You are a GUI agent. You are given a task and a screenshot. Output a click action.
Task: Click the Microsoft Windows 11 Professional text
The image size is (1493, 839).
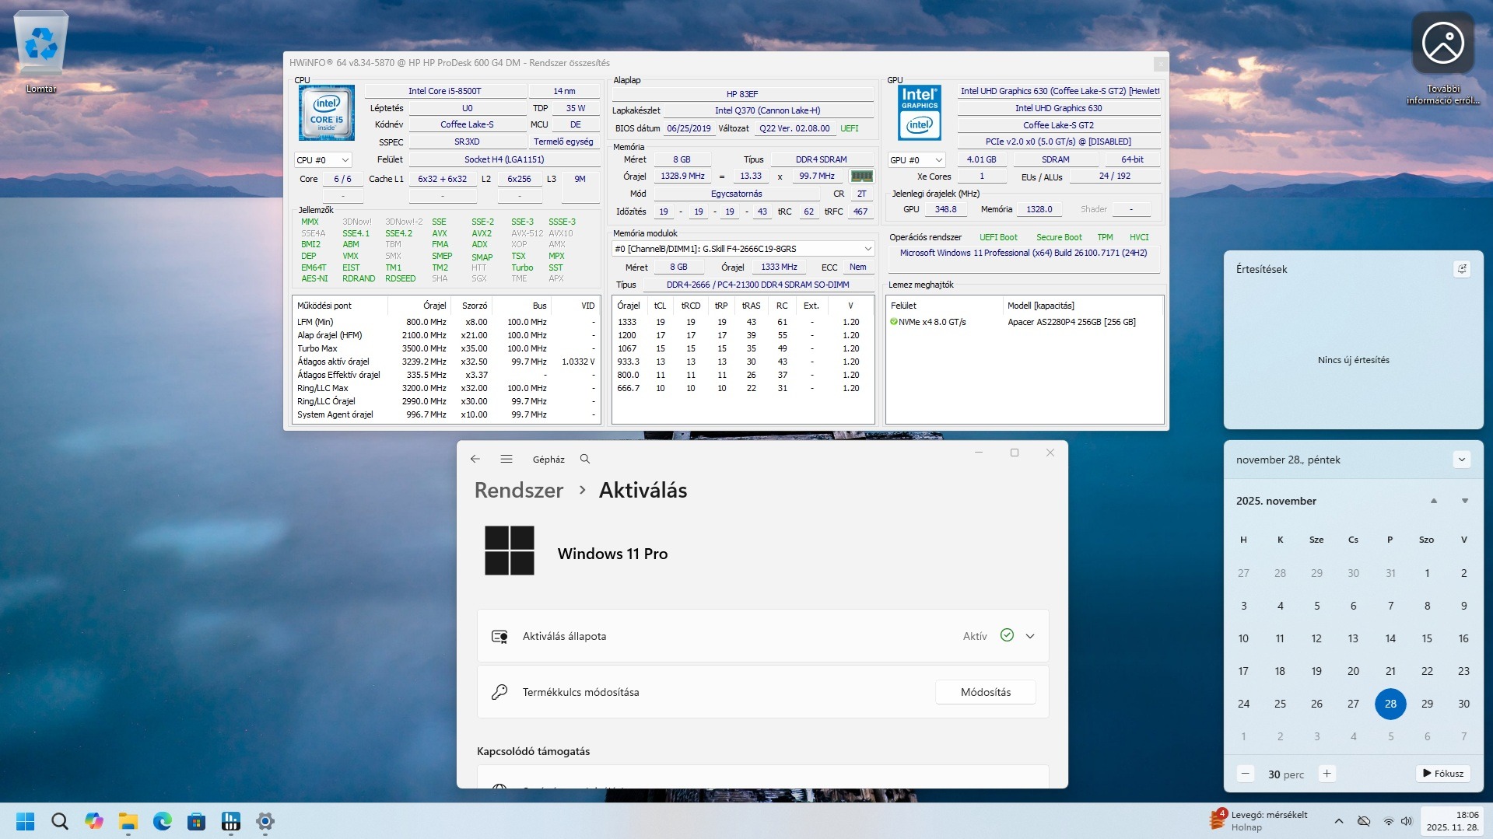(1023, 253)
